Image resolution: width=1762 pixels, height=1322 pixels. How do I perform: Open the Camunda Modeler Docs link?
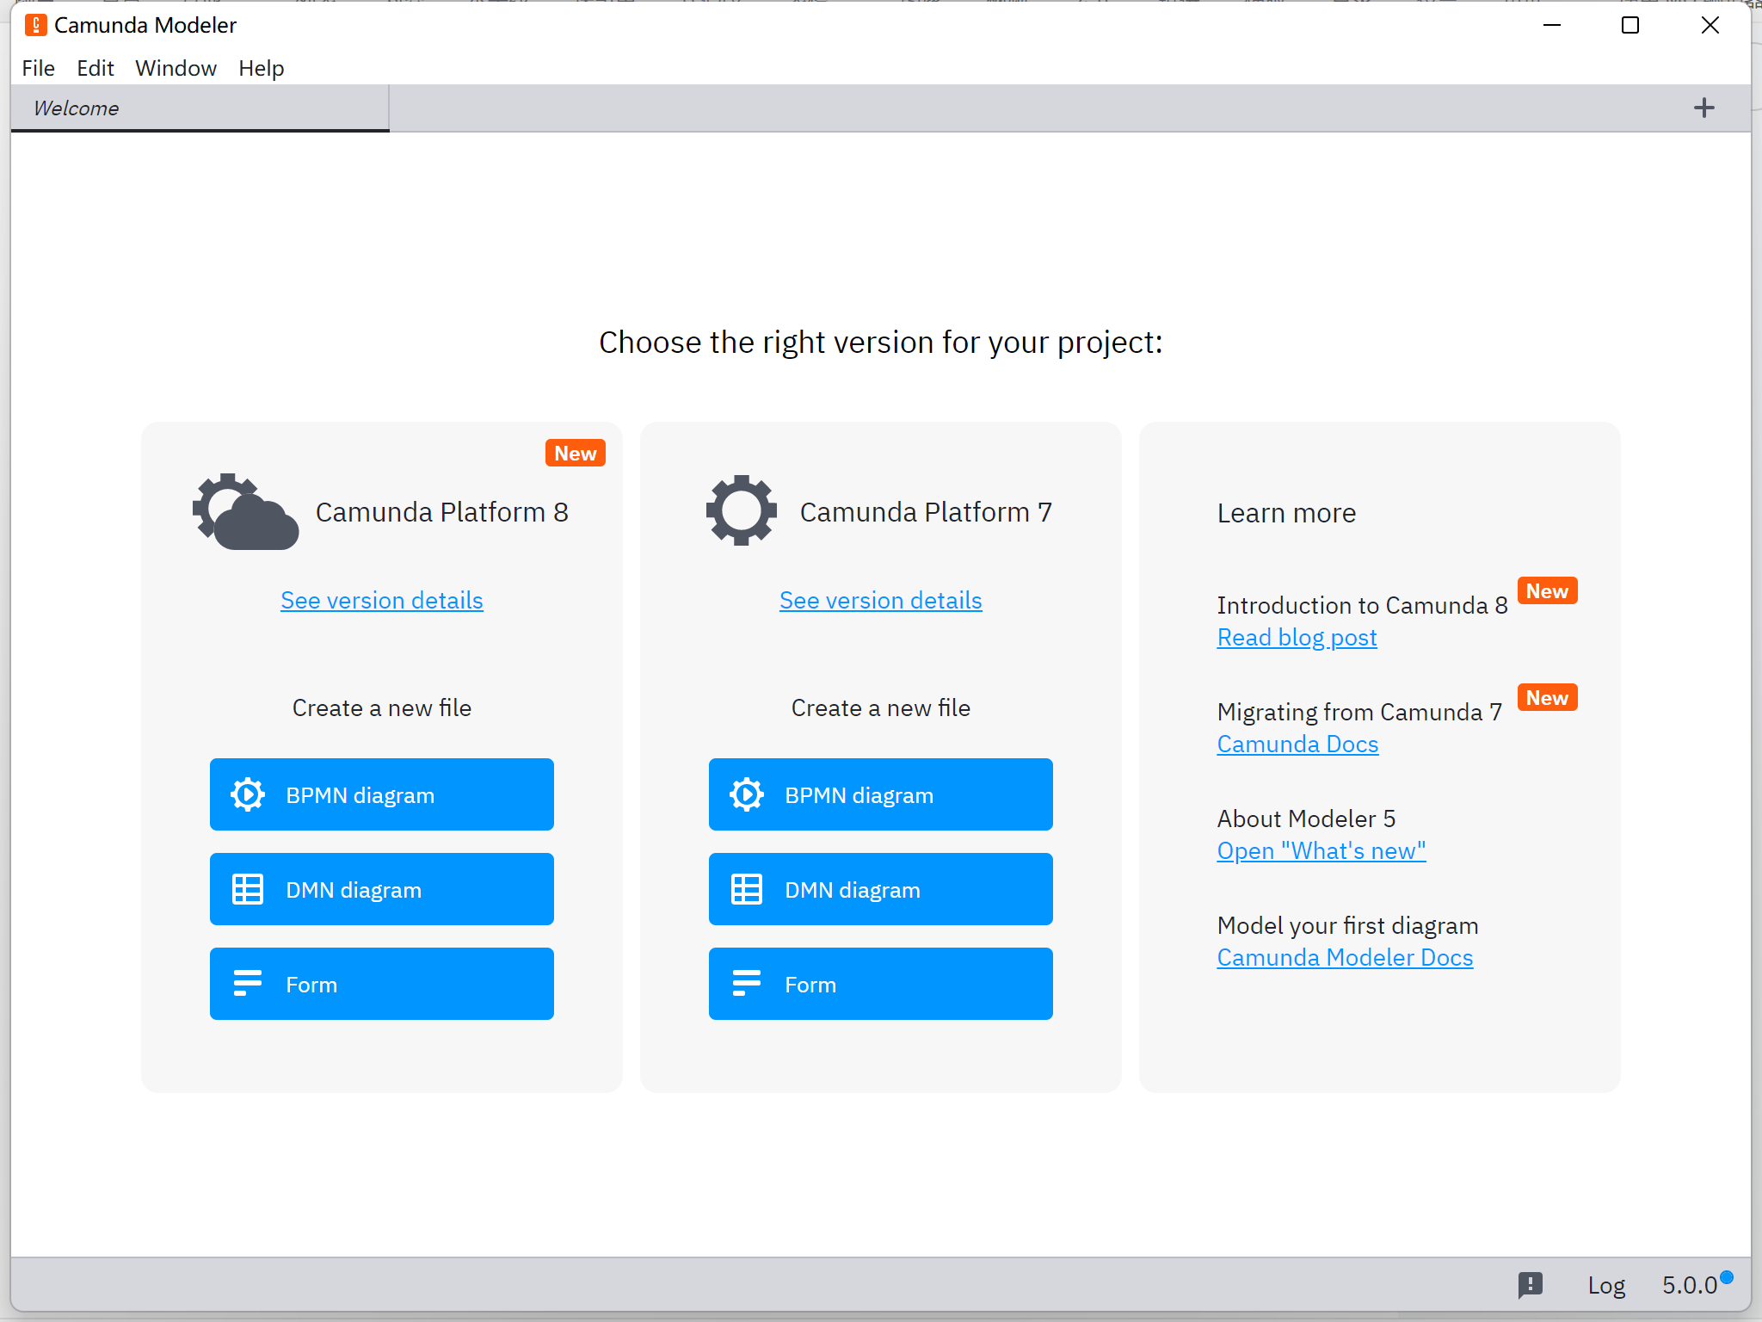point(1345,957)
